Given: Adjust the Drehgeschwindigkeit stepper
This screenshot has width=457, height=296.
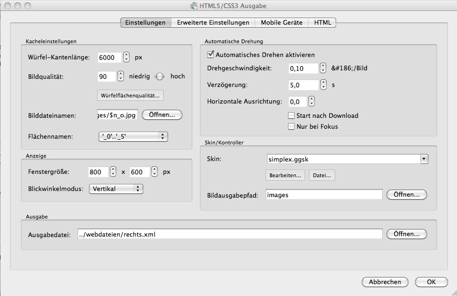Looking at the screenshot, I should click(x=323, y=68).
